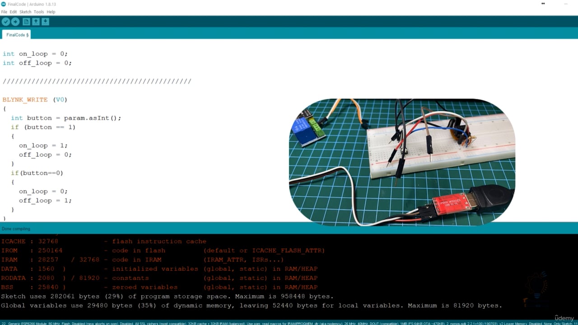Click the breadboard video thumbnail
The width and height of the screenshot is (578, 325).
click(402, 162)
